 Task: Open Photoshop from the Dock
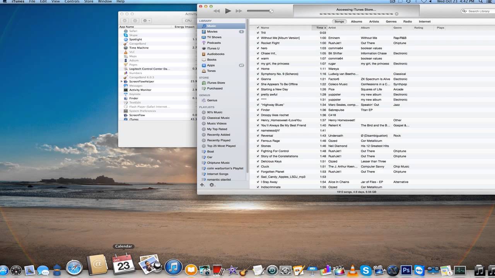[x=406, y=270]
